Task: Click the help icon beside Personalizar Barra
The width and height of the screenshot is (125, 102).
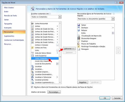Action: pos(114,14)
